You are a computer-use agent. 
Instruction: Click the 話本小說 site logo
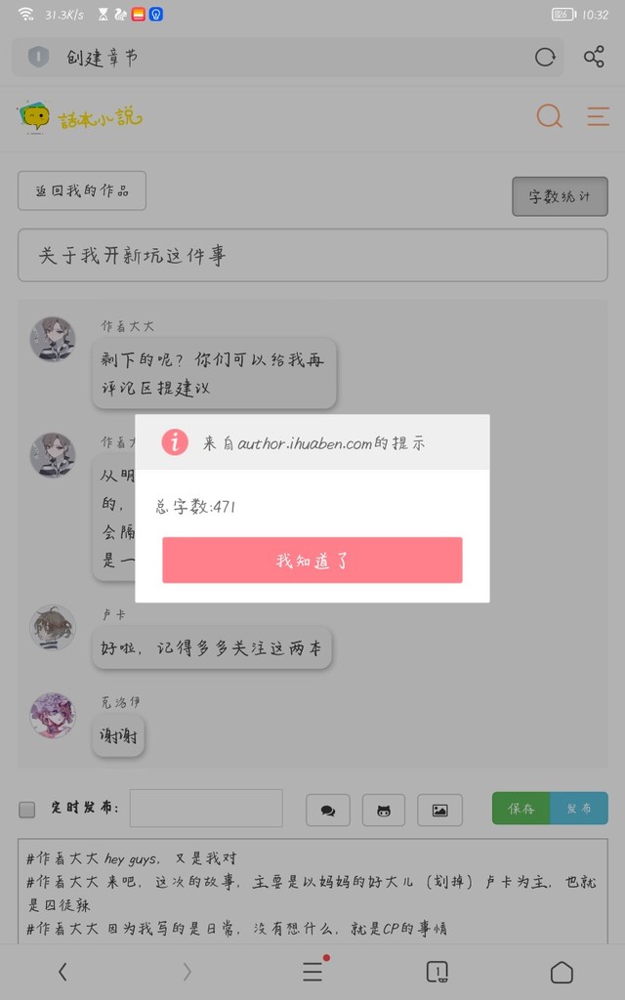(x=80, y=117)
